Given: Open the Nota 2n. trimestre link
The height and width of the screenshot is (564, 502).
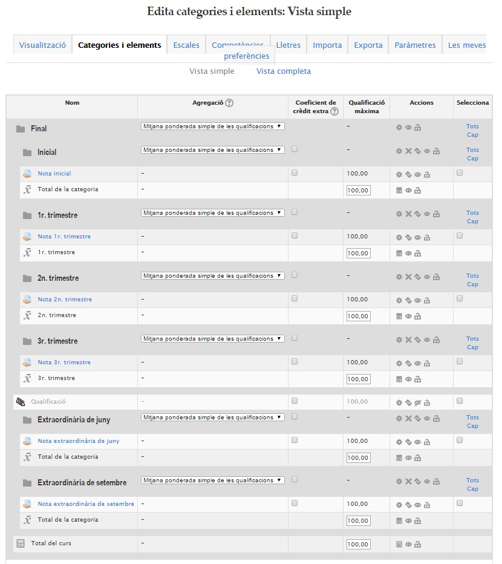Looking at the screenshot, I should (x=65, y=300).
